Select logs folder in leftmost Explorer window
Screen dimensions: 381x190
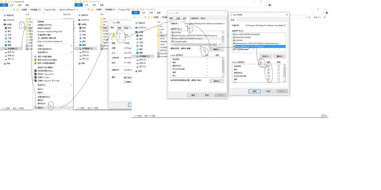(29, 28)
